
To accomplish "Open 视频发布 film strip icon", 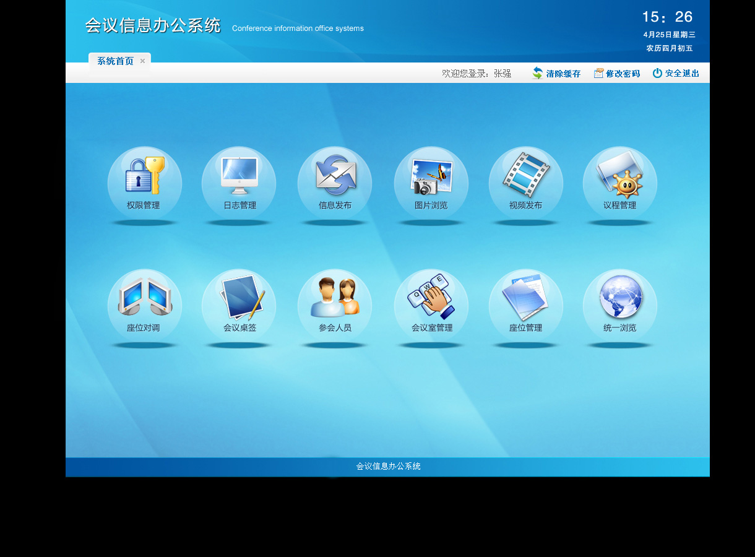I will click(x=526, y=175).
